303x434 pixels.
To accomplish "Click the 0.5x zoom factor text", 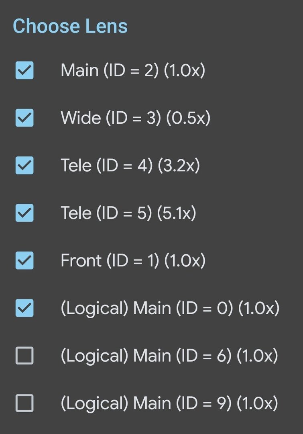I will (188, 118).
